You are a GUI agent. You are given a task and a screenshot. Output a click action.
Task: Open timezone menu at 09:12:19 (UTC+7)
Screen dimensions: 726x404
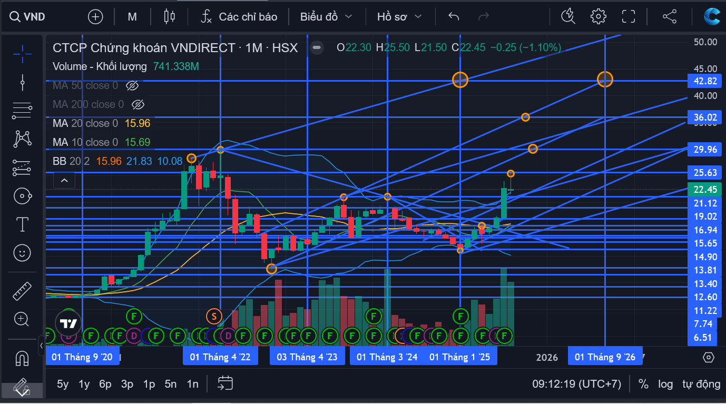pos(576,384)
